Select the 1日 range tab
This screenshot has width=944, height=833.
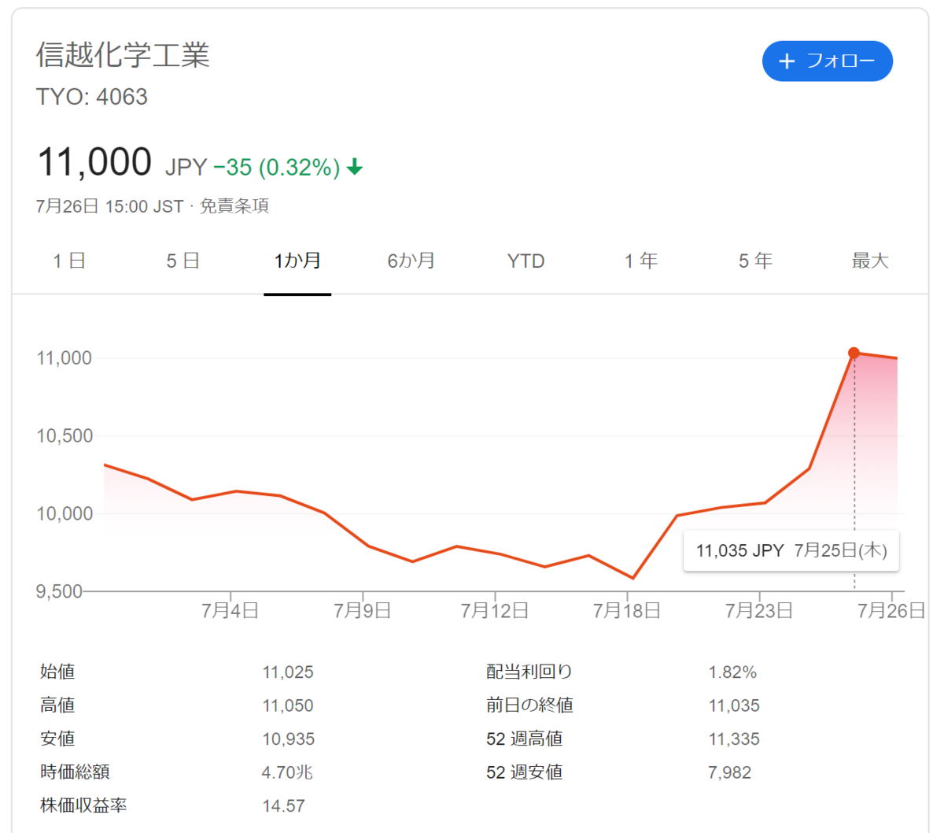(x=69, y=261)
